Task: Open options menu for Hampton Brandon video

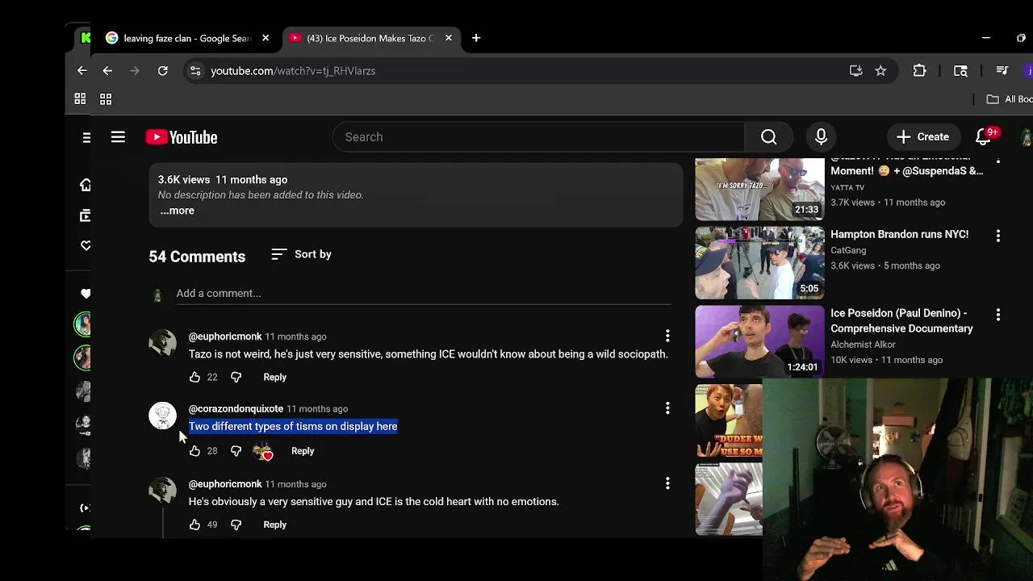Action: coord(998,236)
